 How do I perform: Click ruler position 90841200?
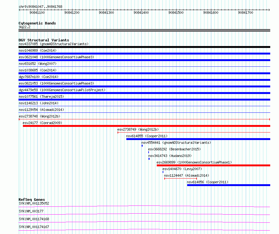pyautogui.click(x=72, y=13)
